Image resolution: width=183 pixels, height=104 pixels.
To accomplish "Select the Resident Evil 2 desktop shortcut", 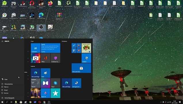I will tap(23, 28).
